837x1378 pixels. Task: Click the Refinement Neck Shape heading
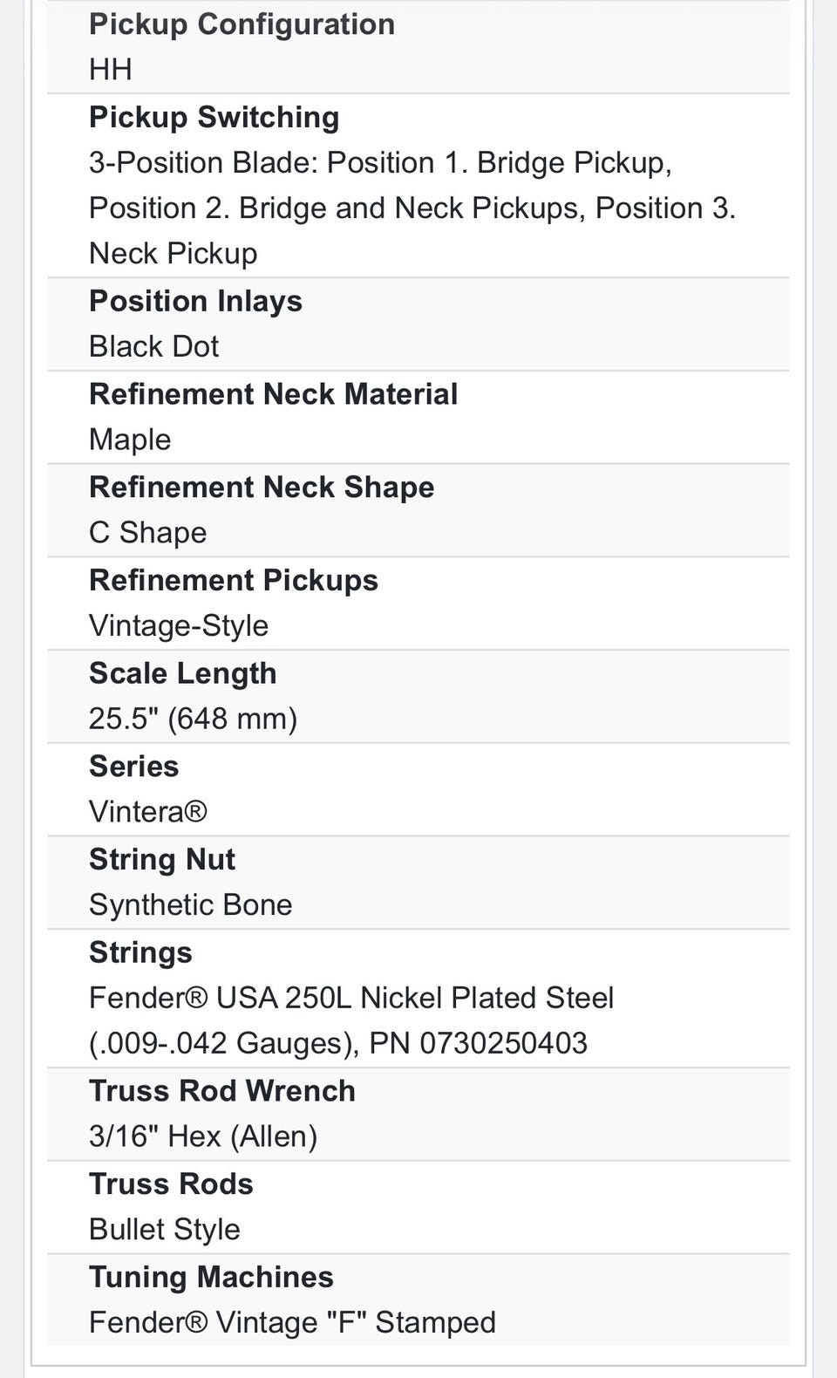click(262, 487)
